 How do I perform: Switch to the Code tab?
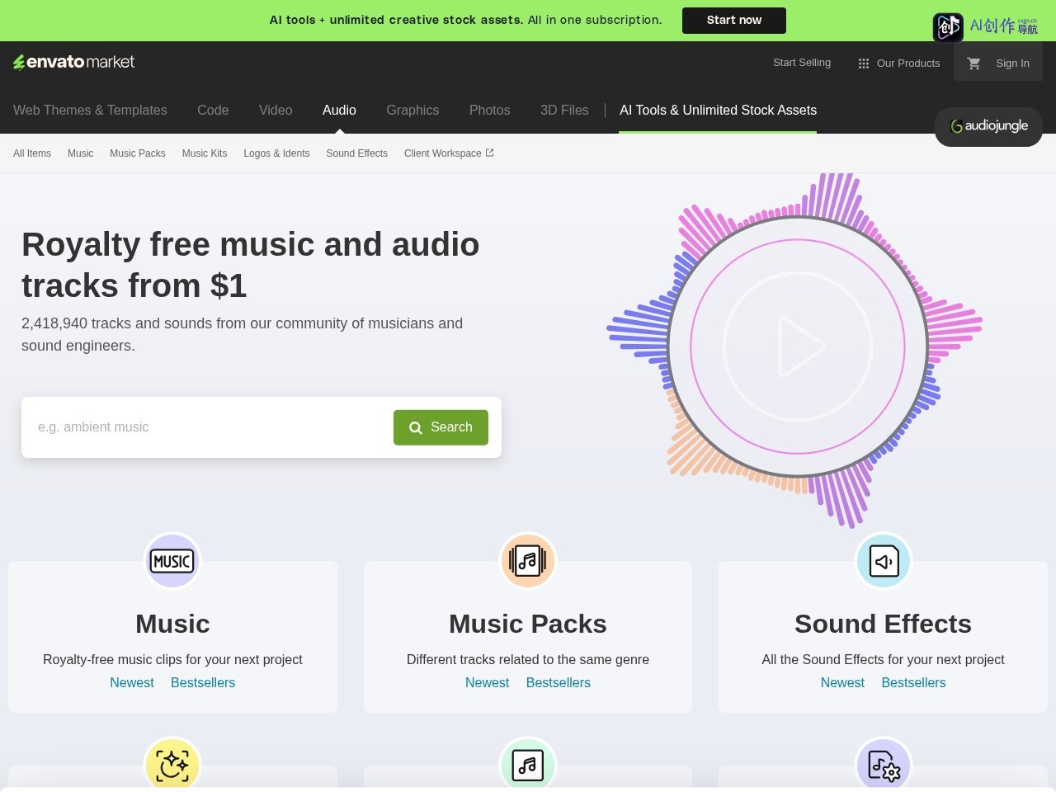click(213, 111)
